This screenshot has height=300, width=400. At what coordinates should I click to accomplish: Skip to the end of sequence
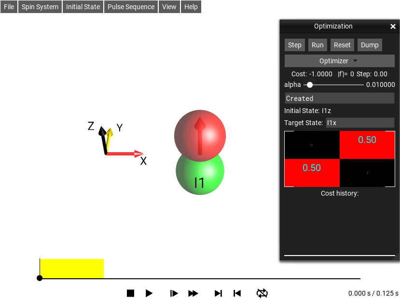click(x=218, y=293)
